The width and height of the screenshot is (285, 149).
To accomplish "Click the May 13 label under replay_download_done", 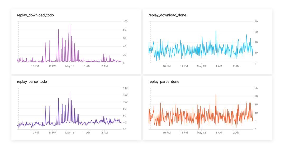I will (x=201, y=66).
